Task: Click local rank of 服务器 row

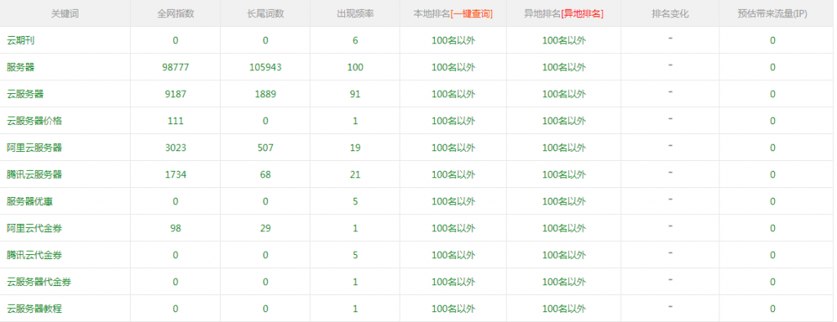Action: (453, 67)
